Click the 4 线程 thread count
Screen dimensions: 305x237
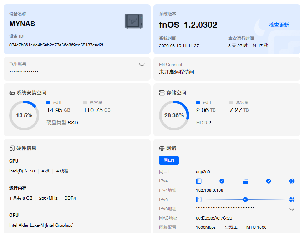62,171
